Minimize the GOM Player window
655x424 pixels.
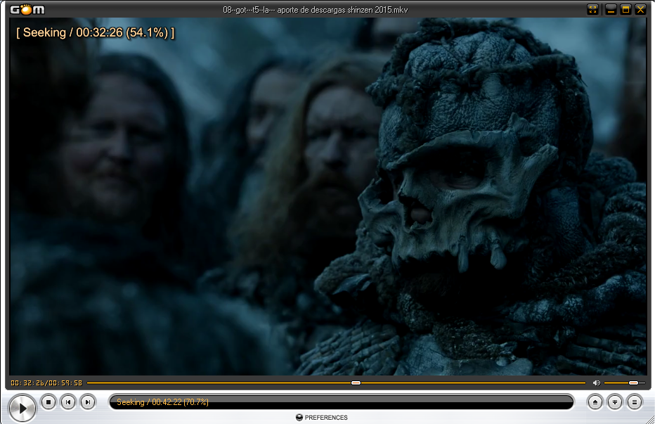611,9
